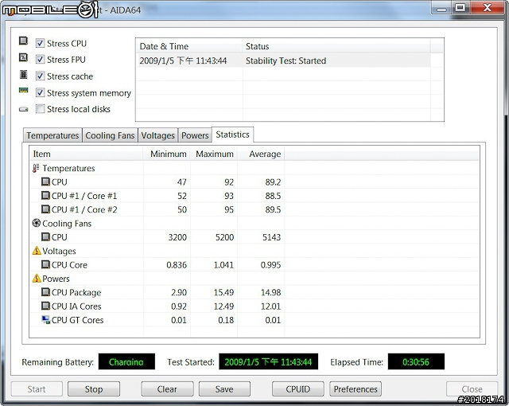
Task: Click the warning icon next to Voltages
Action: tap(36, 251)
